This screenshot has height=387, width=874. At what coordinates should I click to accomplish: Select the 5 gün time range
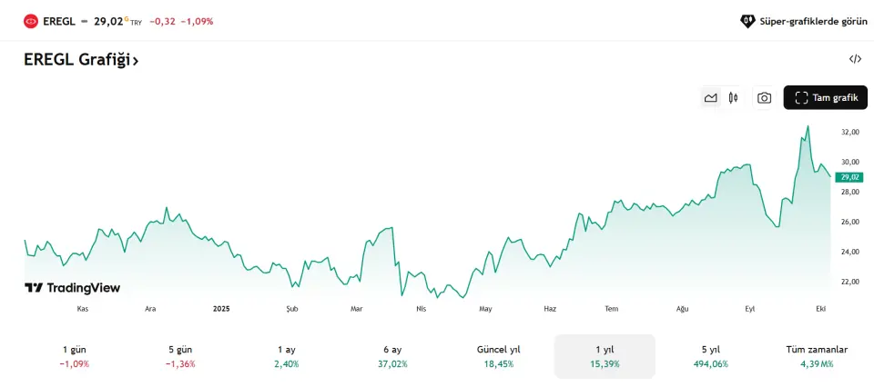[180, 356]
